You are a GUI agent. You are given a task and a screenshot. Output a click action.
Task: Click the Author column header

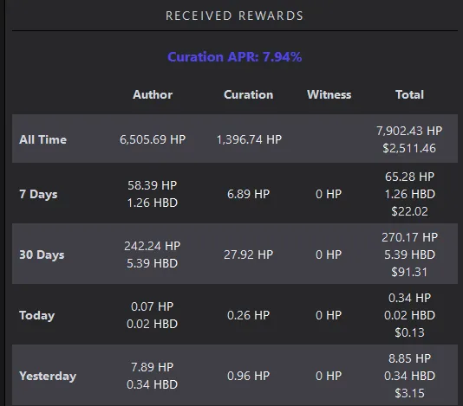[153, 94]
